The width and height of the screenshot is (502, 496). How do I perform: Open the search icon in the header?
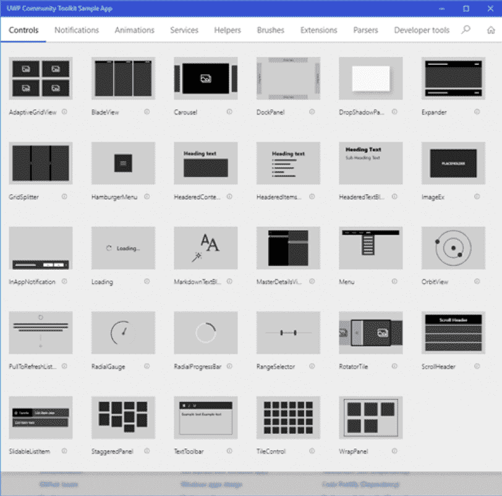click(x=466, y=30)
